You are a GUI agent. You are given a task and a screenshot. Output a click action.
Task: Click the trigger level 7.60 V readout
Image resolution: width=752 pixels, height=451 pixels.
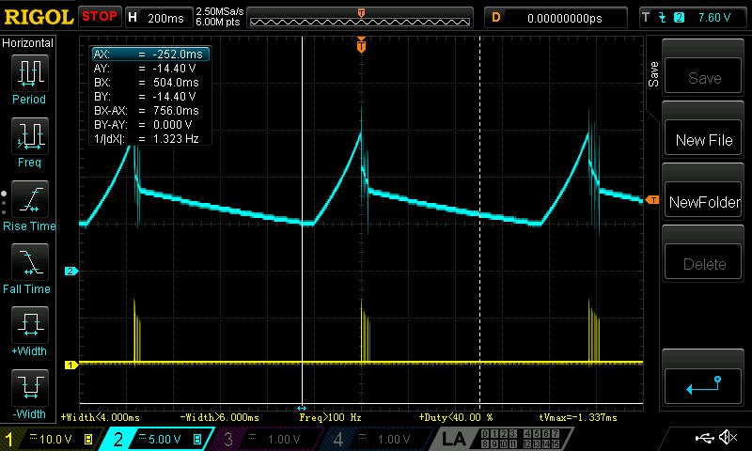(x=714, y=18)
